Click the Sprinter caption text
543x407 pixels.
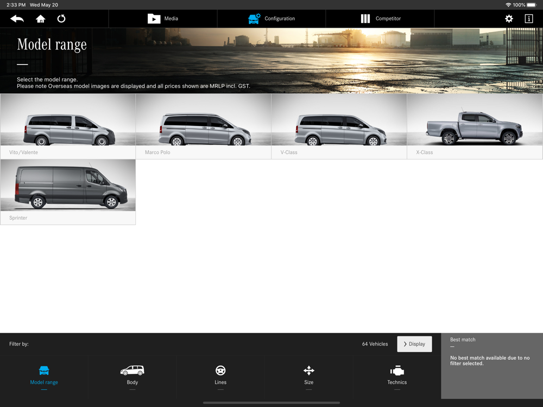pos(18,218)
